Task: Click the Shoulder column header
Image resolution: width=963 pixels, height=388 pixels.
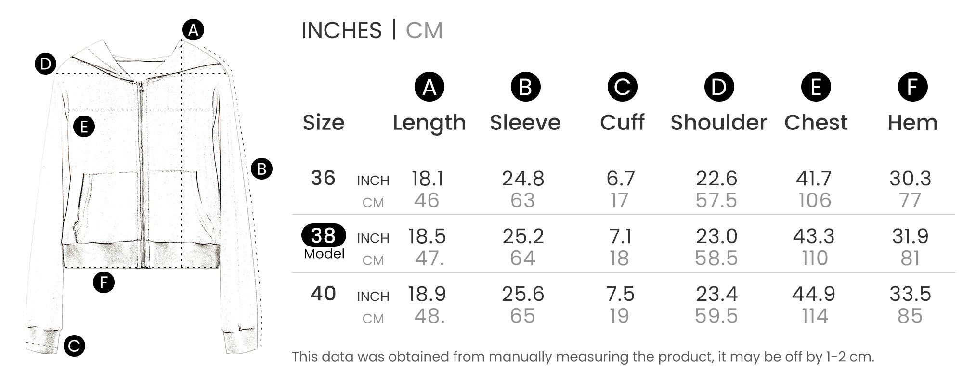Action: point(718,123)
